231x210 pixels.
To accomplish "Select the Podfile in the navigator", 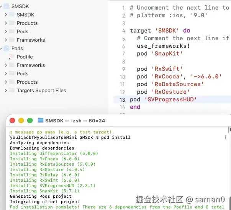I will pos(25,57).
